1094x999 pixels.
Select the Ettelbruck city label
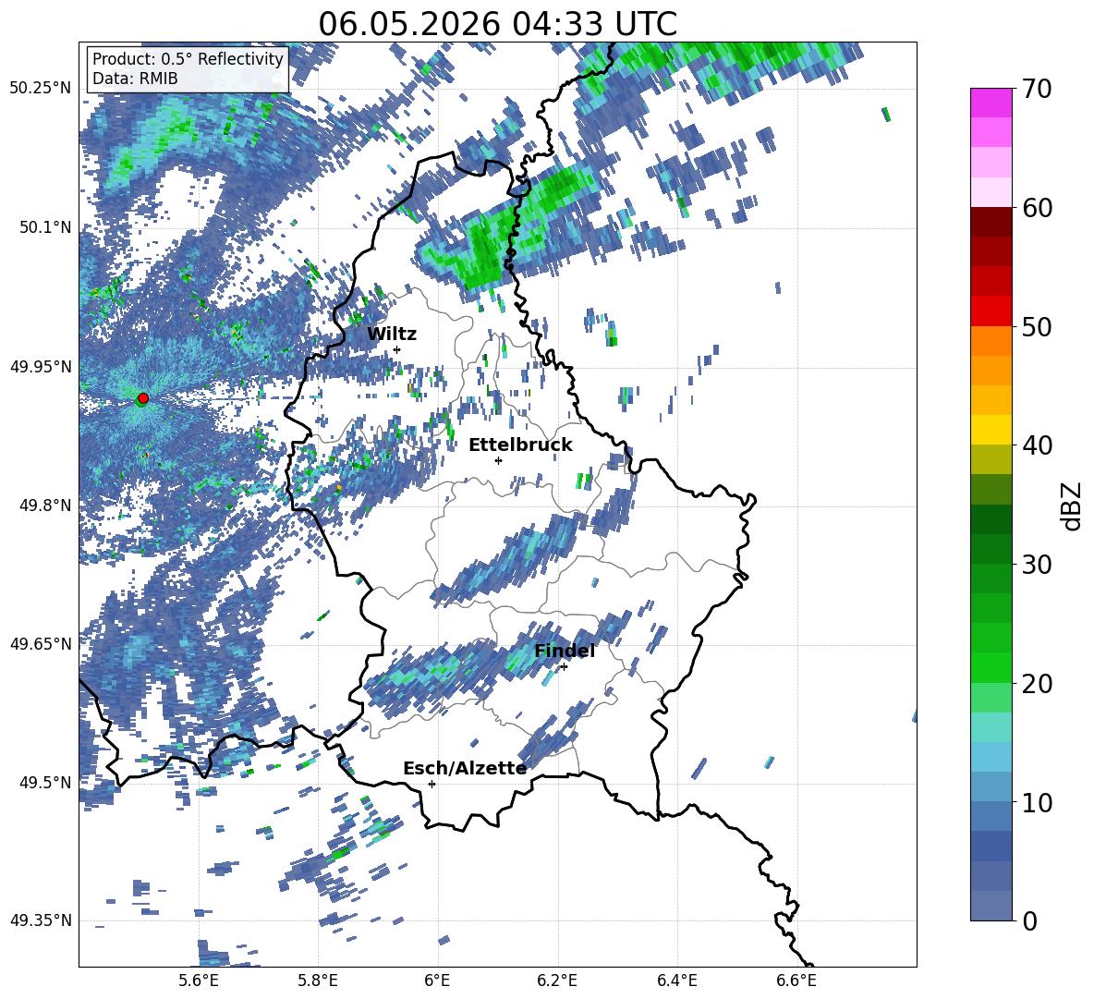point(520,445)
